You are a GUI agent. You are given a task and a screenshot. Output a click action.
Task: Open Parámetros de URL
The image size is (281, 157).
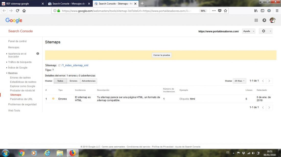(x=21, y=99)
